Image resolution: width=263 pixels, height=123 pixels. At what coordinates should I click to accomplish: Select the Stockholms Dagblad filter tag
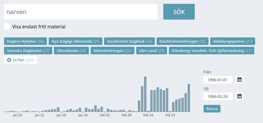click(x=129, y=41)
